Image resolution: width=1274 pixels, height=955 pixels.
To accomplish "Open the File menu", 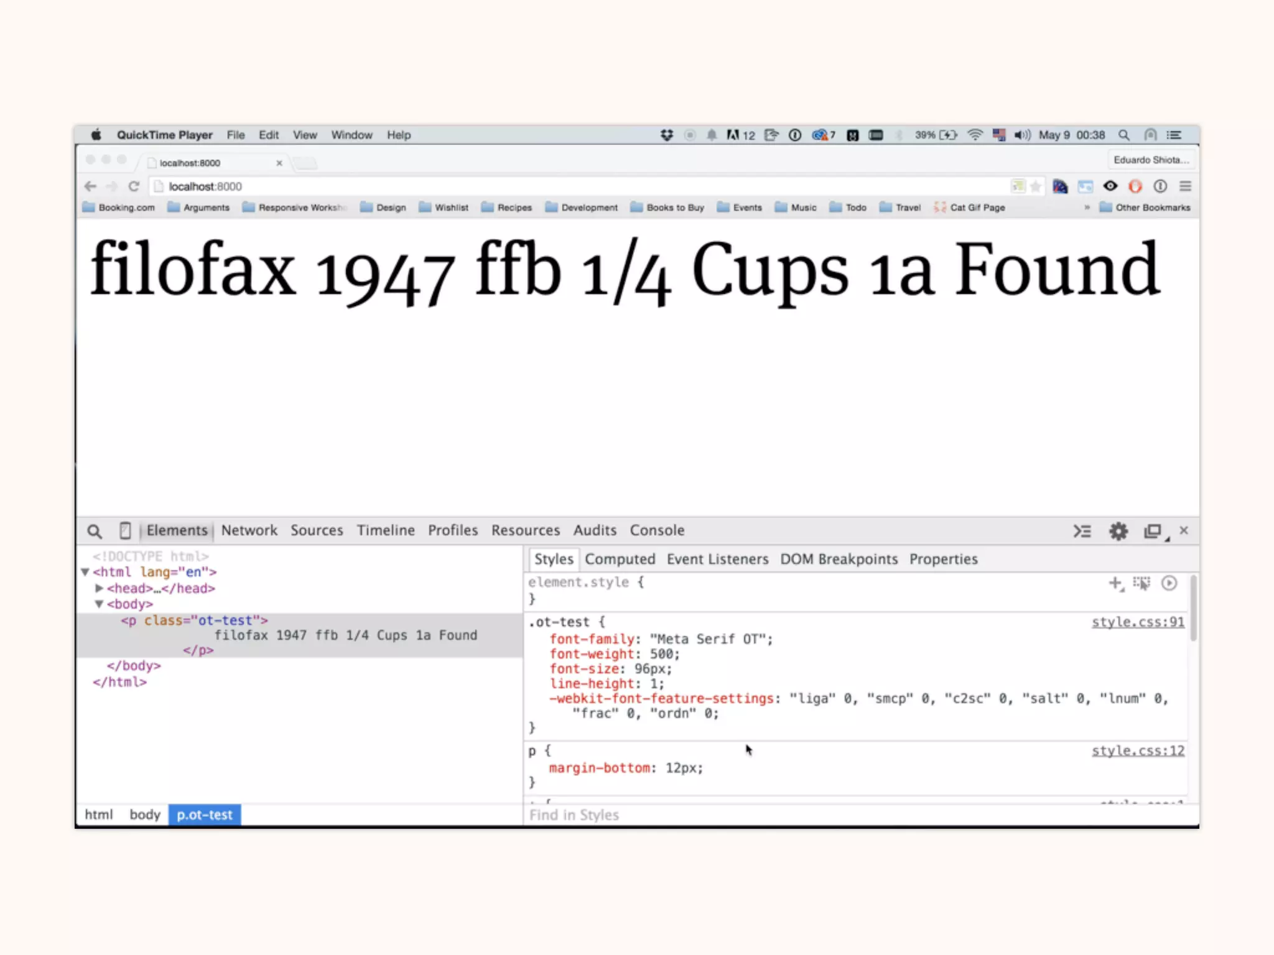I will pyautogui.click(x=236, y=135).
